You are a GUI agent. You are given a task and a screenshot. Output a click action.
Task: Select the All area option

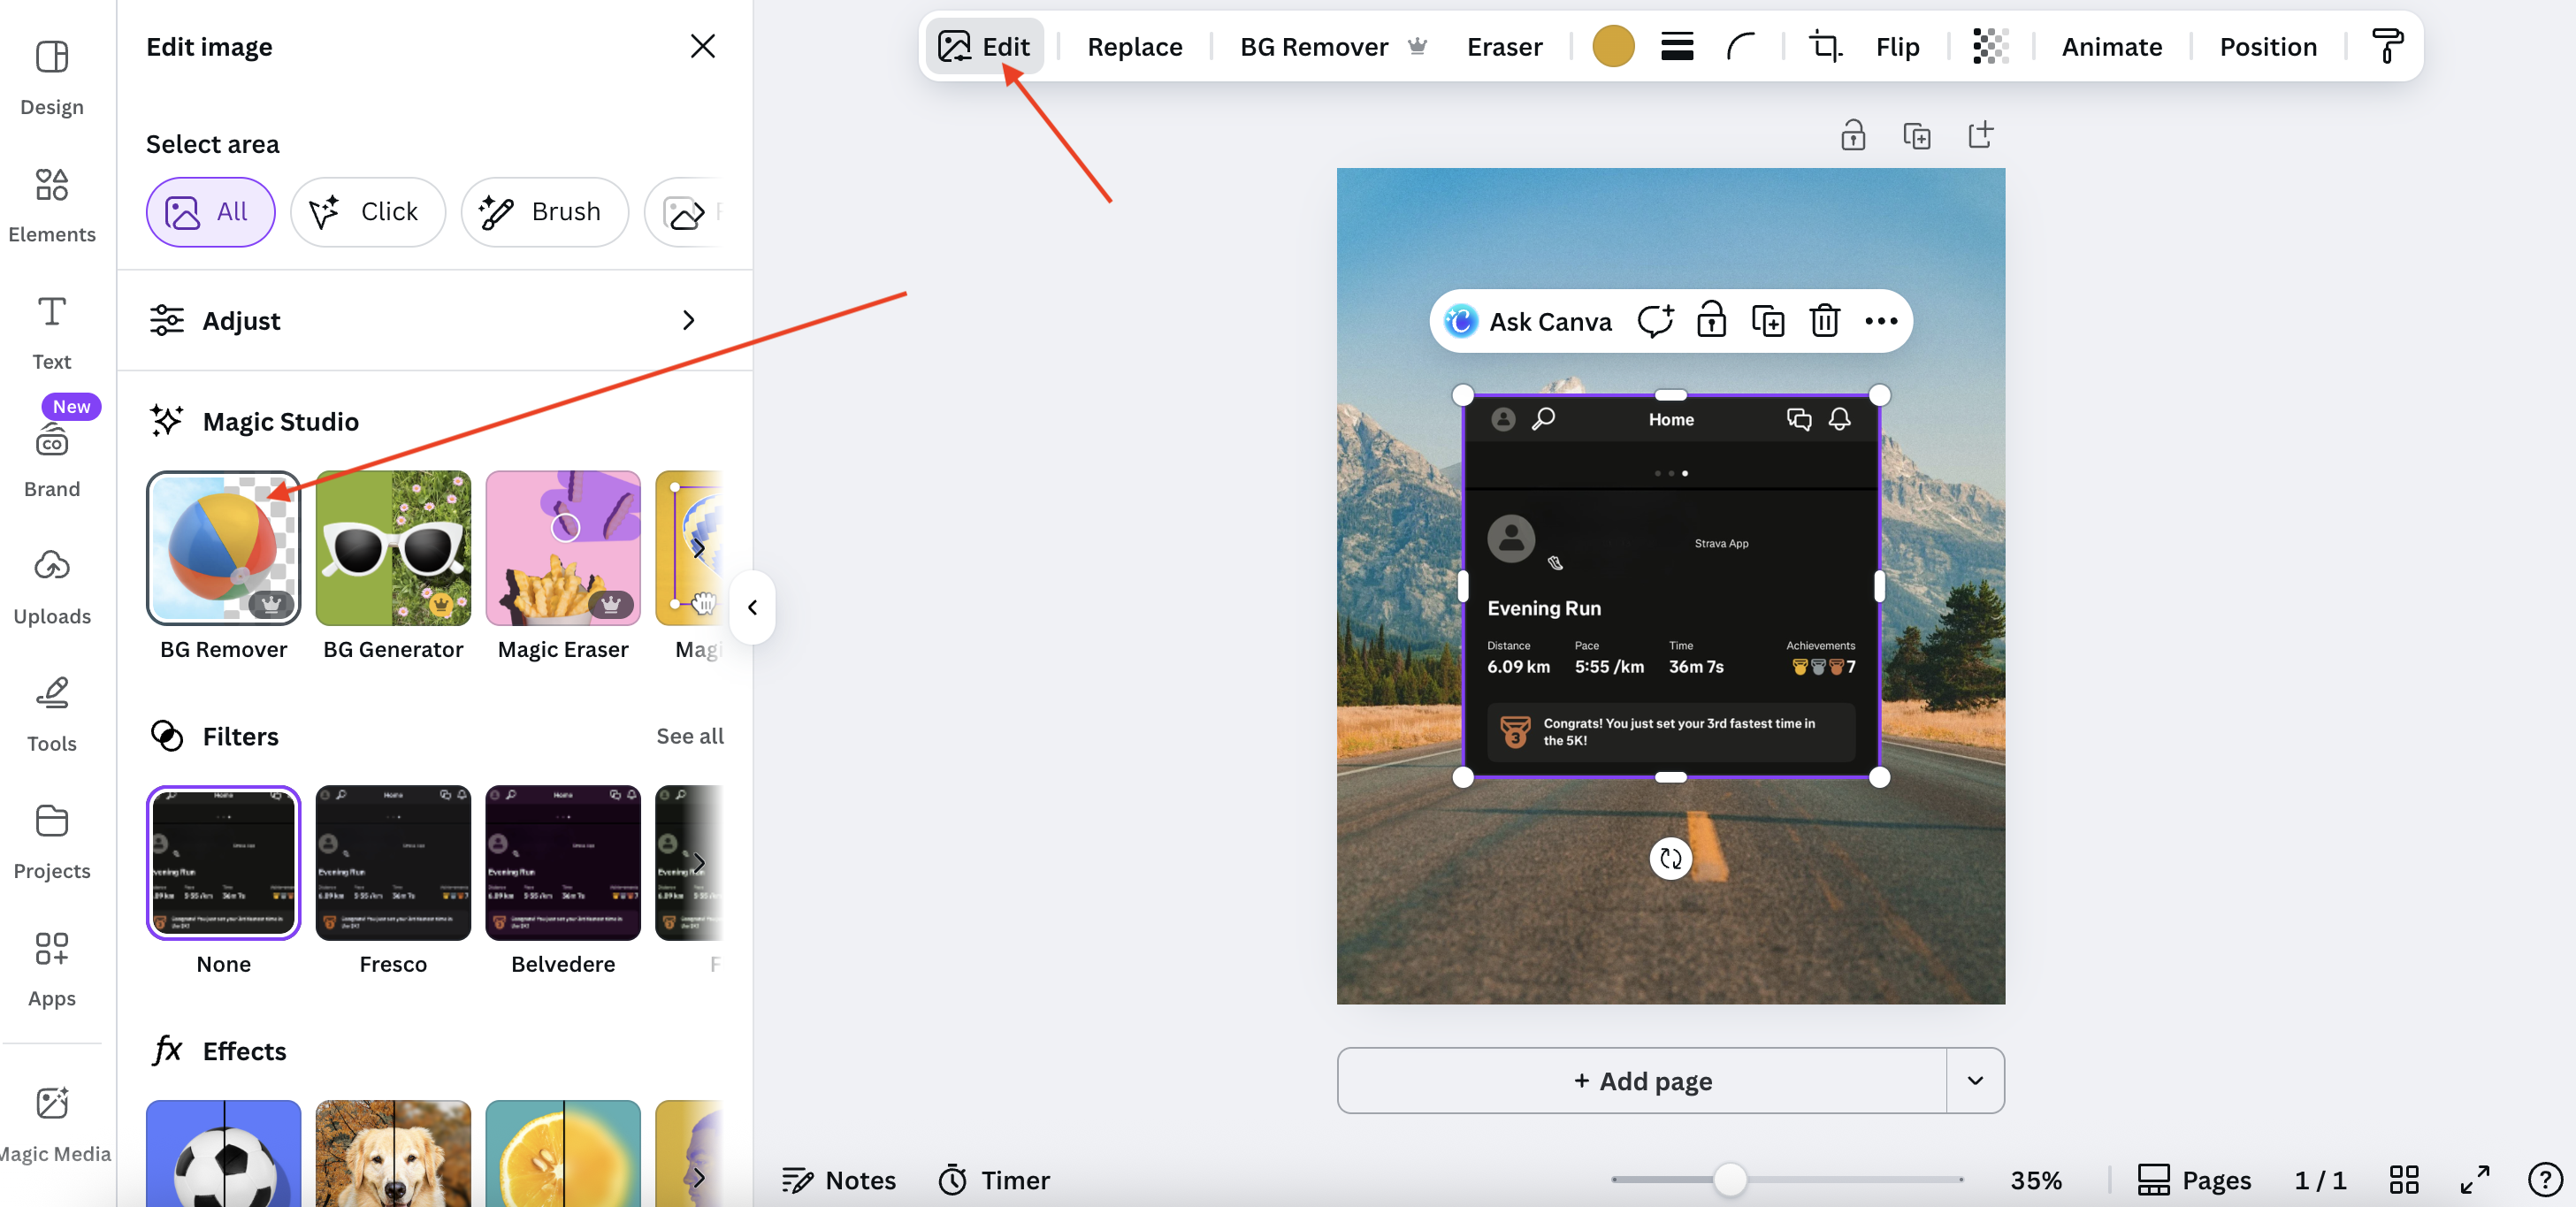coord(210,212)
